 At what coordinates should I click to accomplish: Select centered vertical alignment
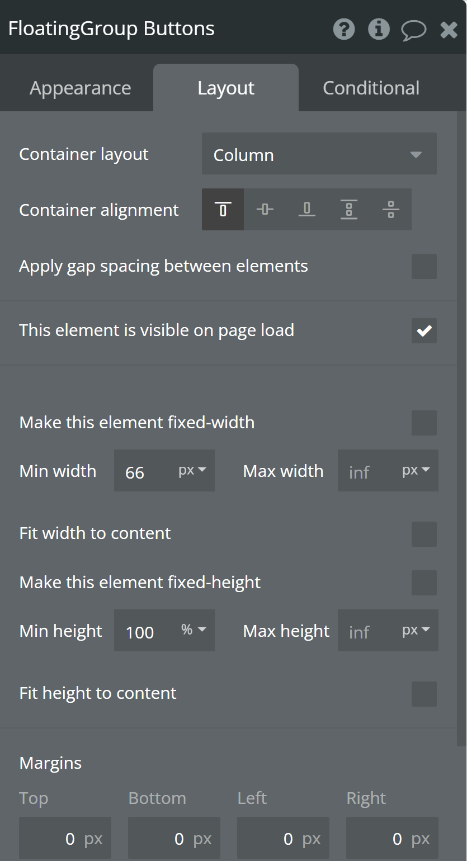click(265, 209)
